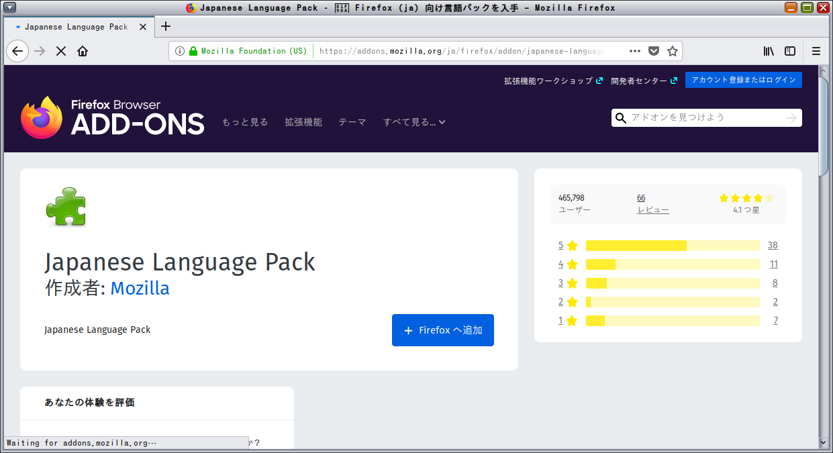
Task: Open the 11 four-star review count
Action: 774,264
